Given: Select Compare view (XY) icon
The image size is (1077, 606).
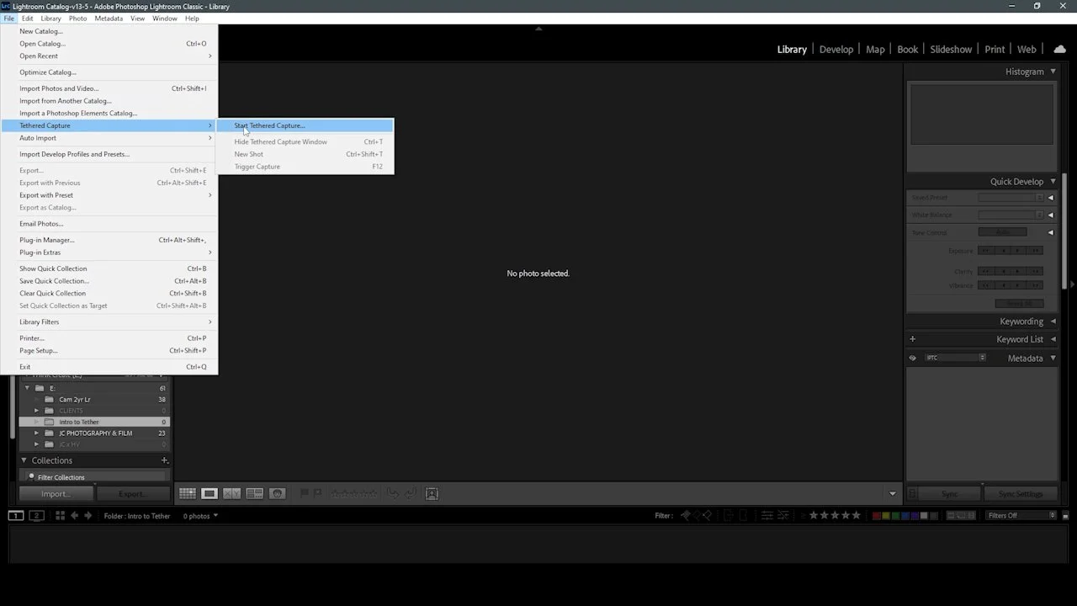Looking at the screenshot, I should tap(231, 494).
